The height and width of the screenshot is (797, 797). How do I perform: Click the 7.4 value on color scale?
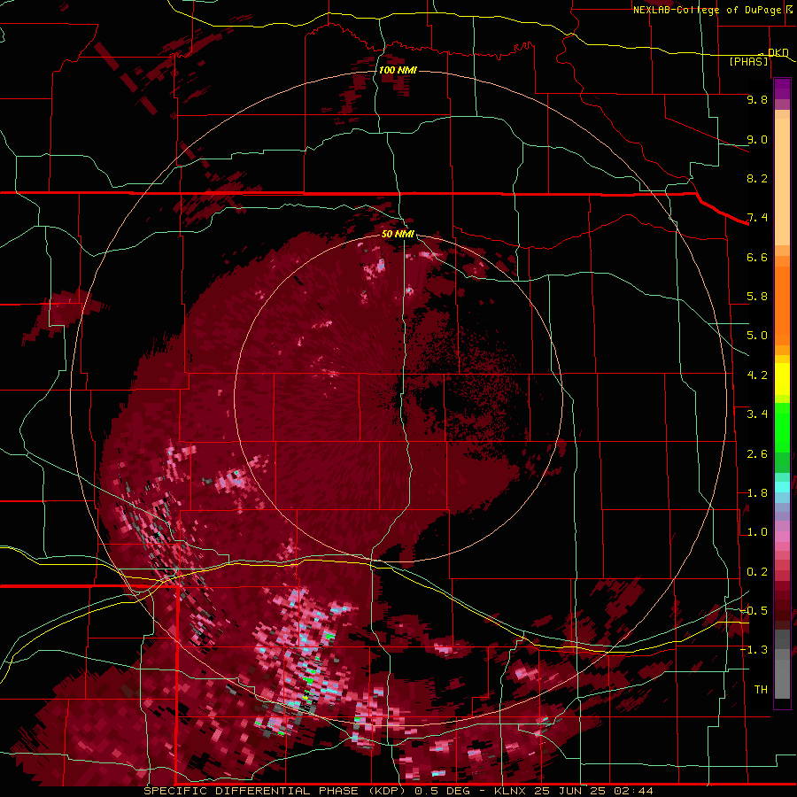757,218
